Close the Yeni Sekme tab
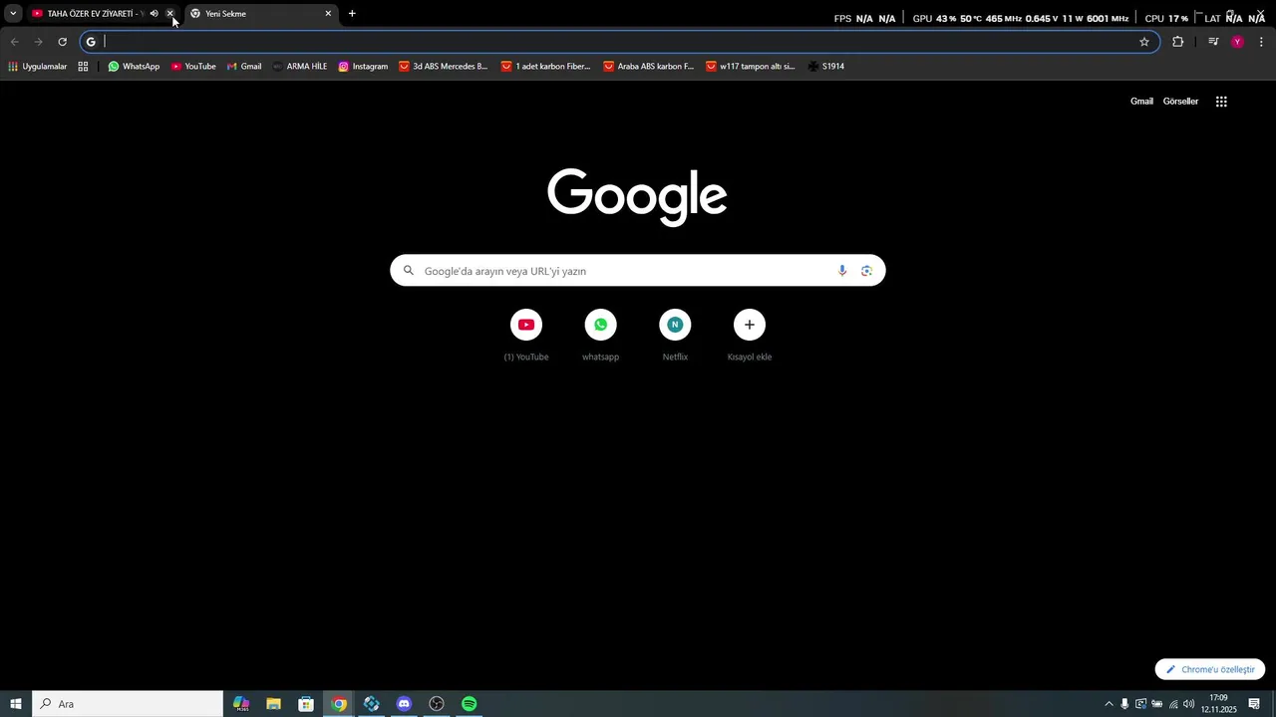Image resolution: width=1276 pixels, height=717 pixels. [328, 14]
